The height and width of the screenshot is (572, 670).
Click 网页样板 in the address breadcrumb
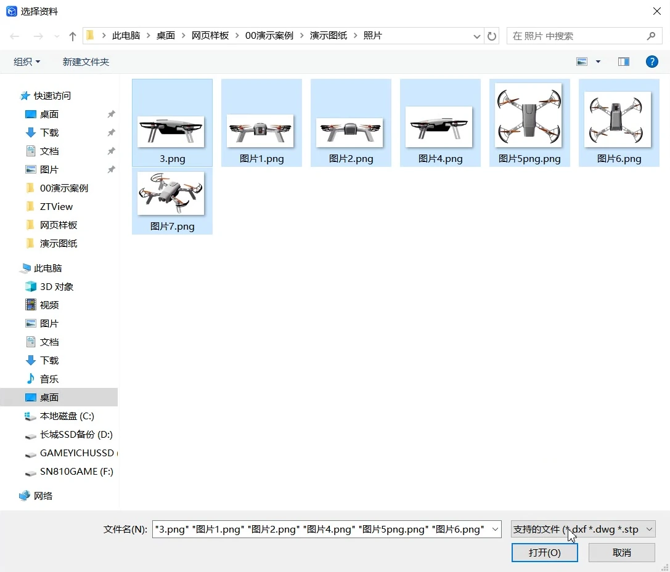click(x=210, y=36)
